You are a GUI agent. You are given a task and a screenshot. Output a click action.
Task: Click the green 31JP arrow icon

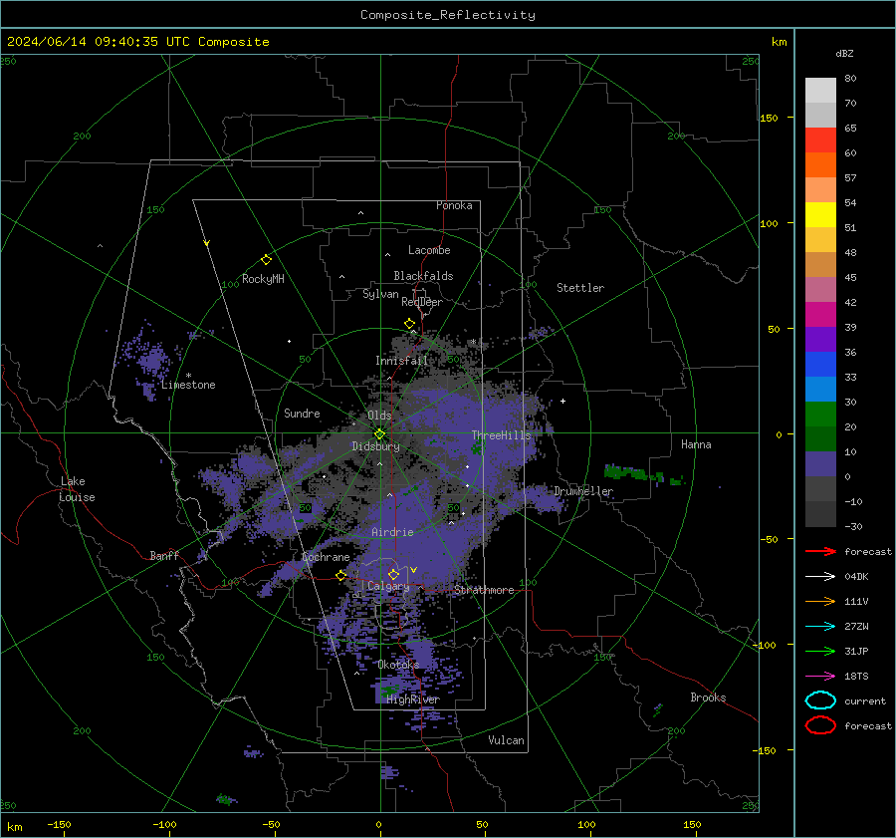point(820,651)
